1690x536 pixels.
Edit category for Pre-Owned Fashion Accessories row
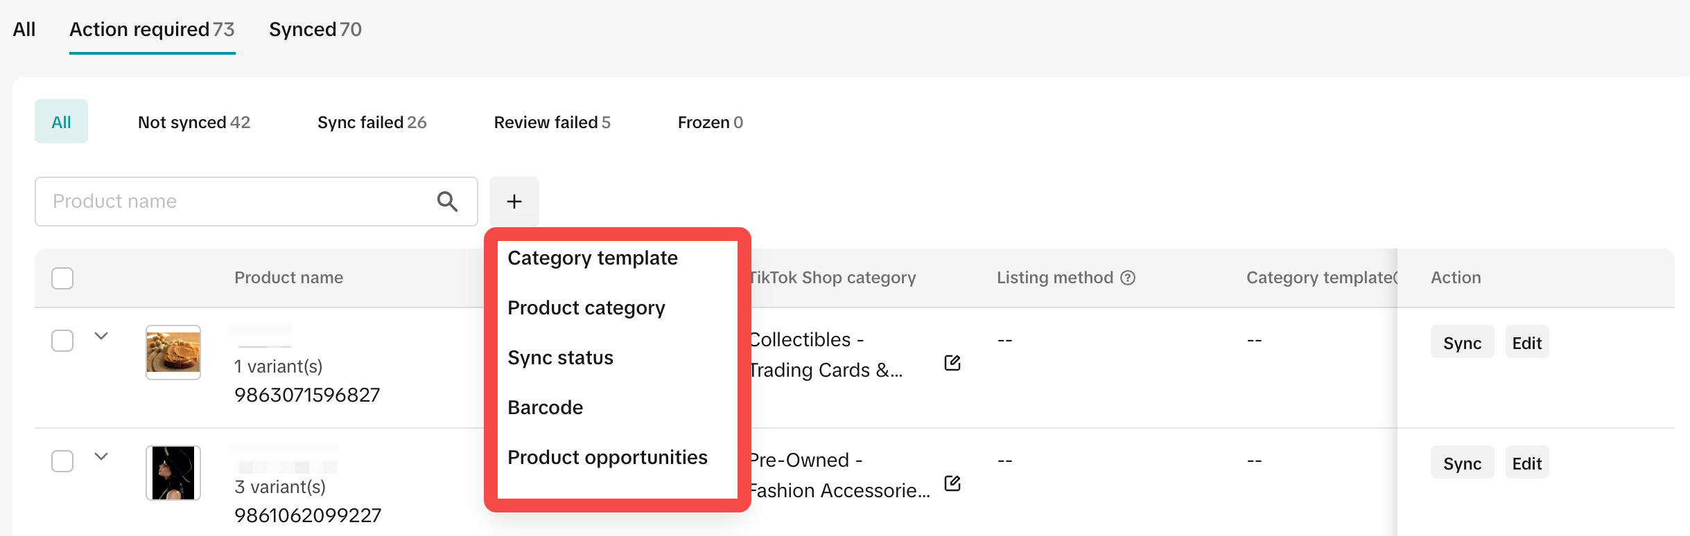click(952, 483)
